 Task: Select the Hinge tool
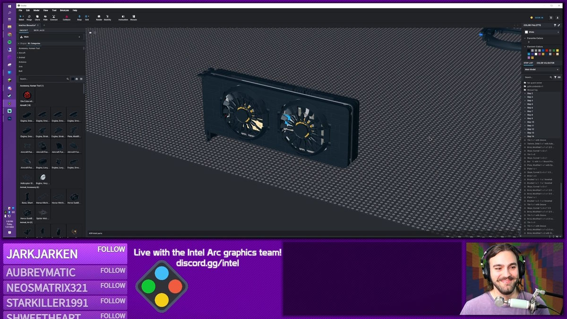tap(29, 17)
